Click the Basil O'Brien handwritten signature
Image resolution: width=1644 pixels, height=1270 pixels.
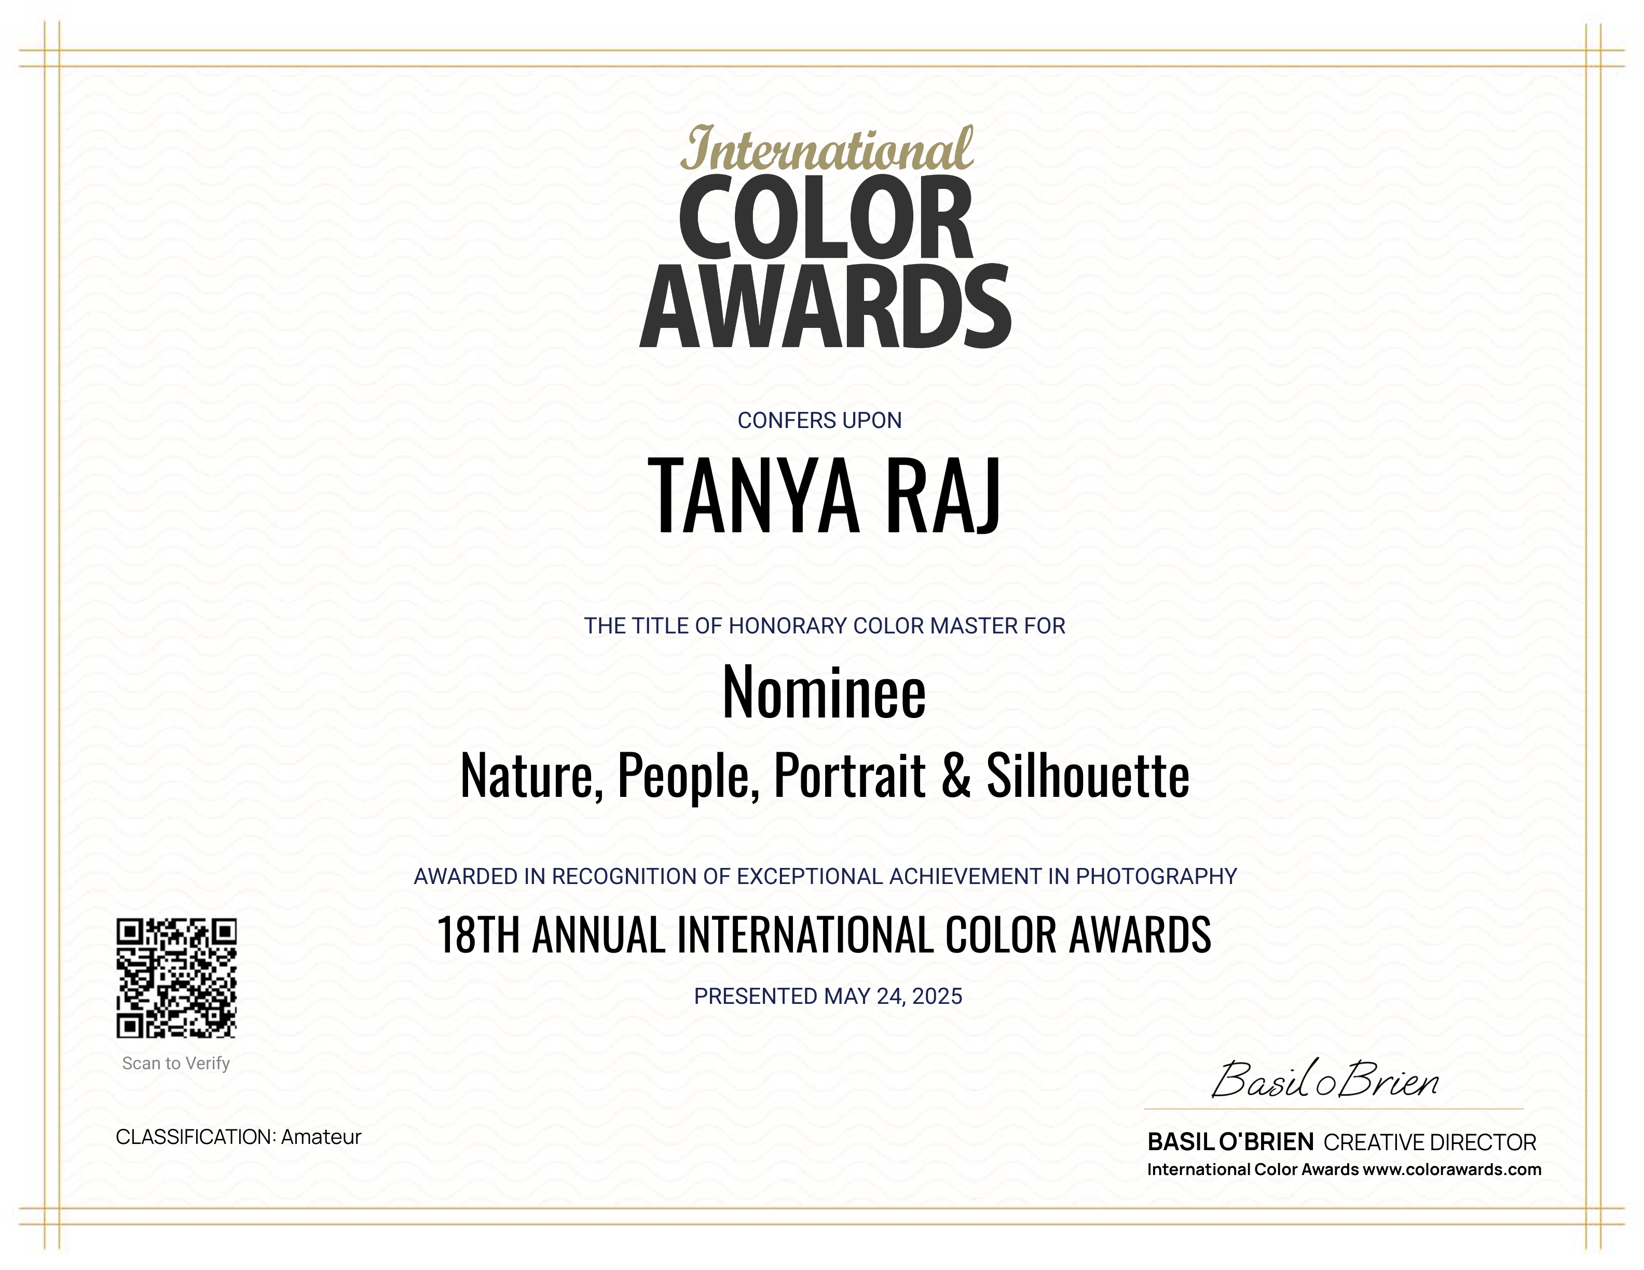coord(1325,1081)
